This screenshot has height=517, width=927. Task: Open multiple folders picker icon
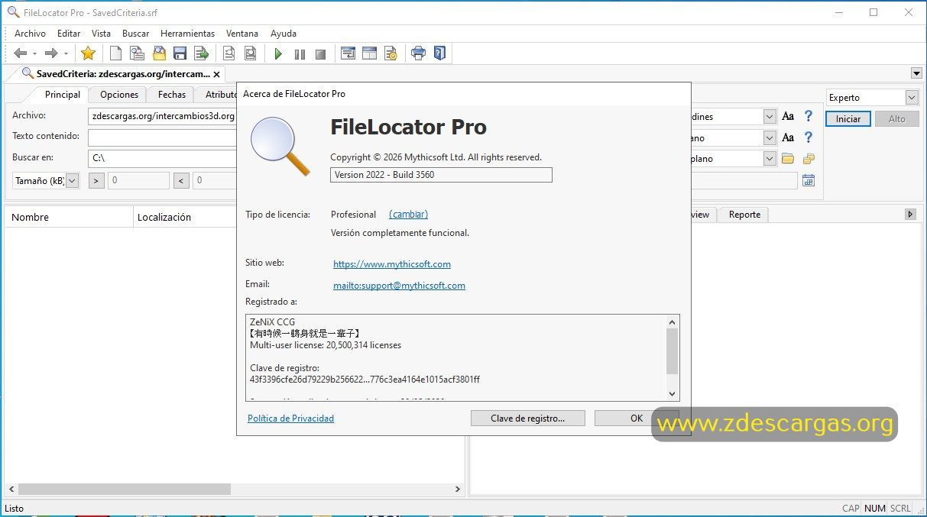809,159
